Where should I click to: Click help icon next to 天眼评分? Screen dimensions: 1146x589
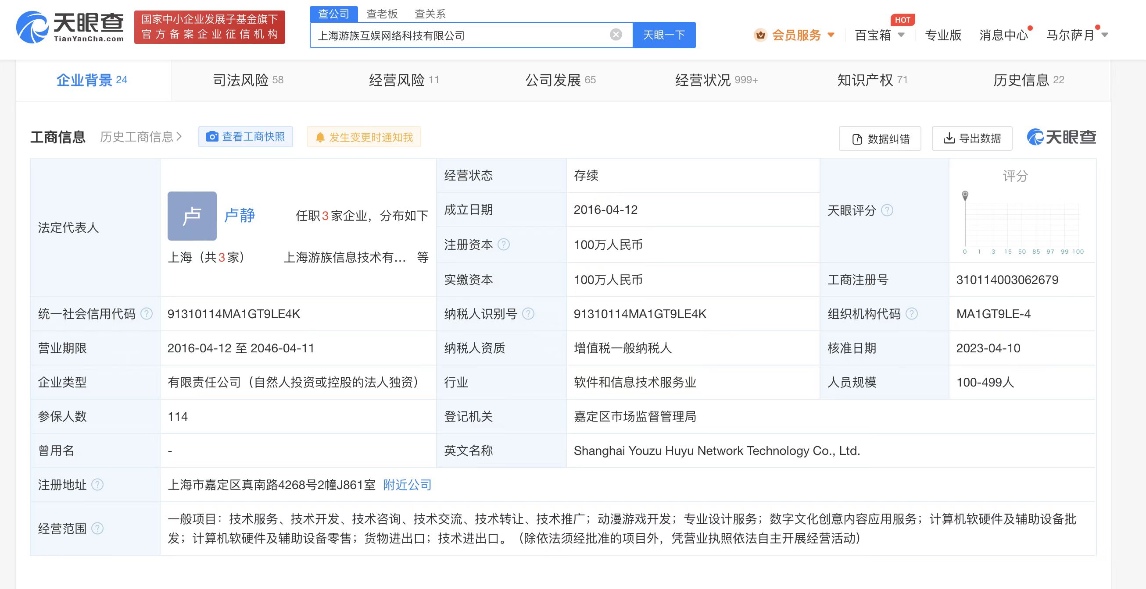(887, 210)
